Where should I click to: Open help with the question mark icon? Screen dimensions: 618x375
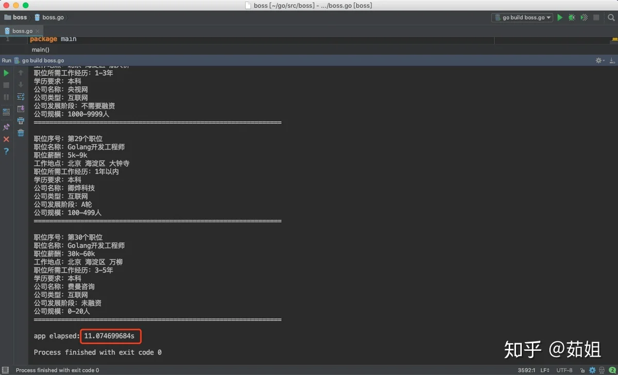[6, 151]
